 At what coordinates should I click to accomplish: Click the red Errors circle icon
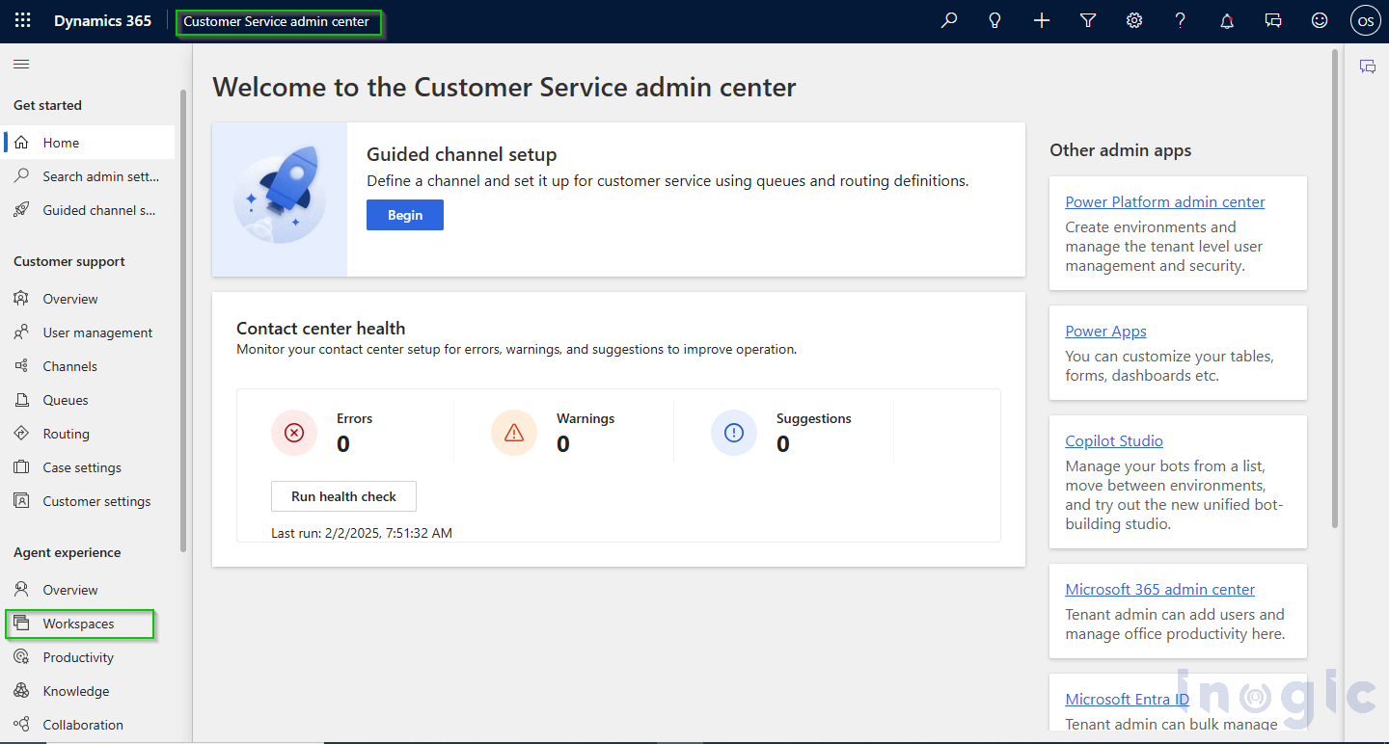(294, 433)
